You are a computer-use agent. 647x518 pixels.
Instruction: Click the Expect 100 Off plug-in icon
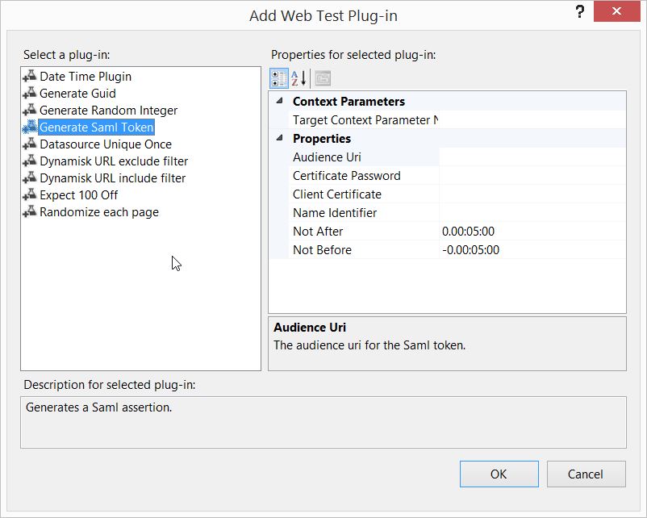[30, 194]
